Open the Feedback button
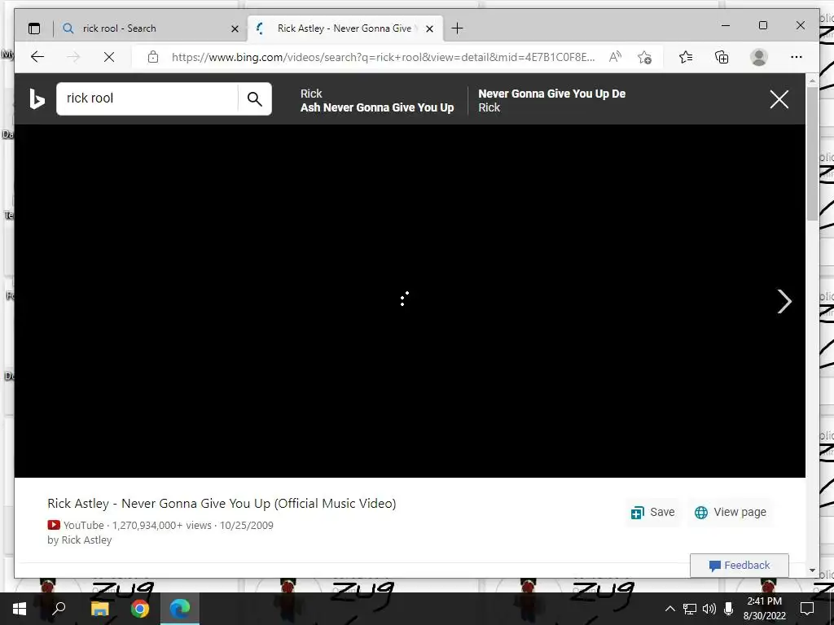The image size is (834, 625). (740, 566)
